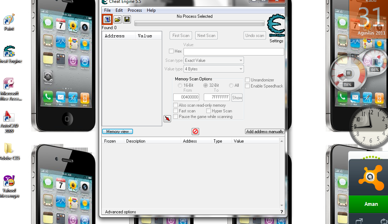This screenshot has width=388, height=224.
Task: Open Paint desktop shortcut
Action: (x=9, y=22)
